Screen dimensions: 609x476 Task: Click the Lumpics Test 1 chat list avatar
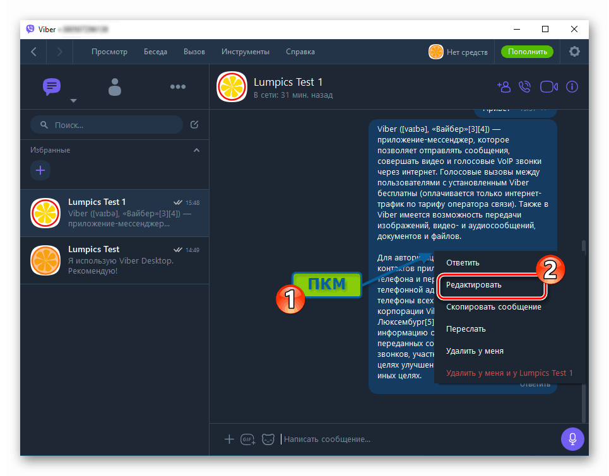(x=45, y=213)
